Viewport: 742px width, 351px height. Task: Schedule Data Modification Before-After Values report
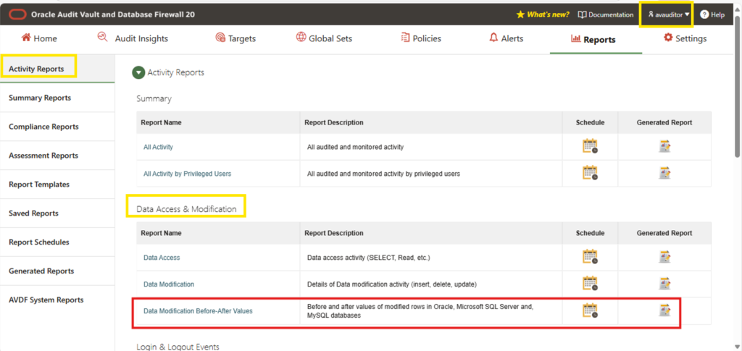point(590,310)
